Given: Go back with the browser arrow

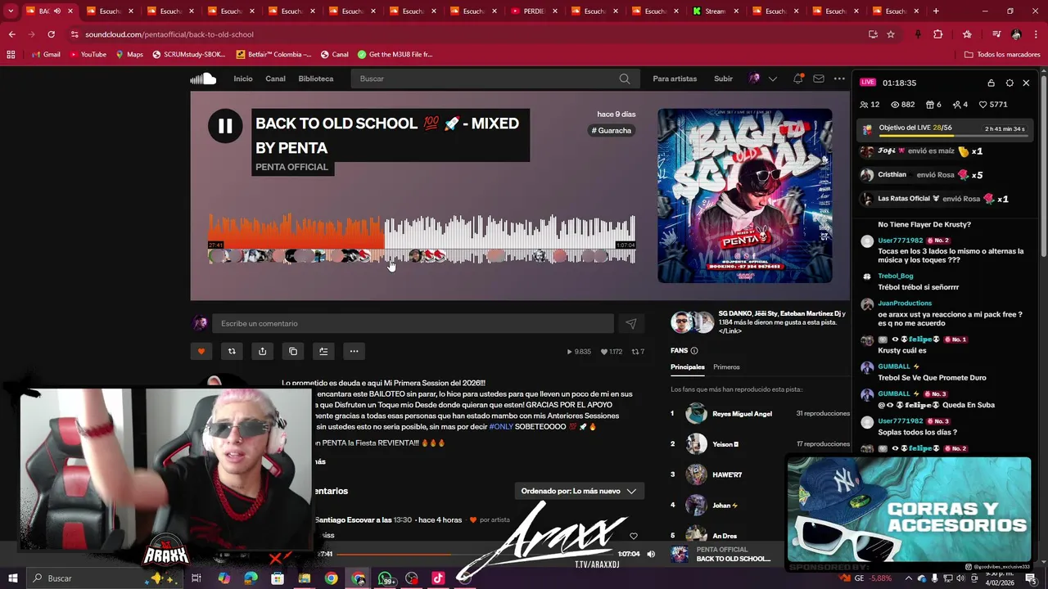Looking at the screenshot, I should tap(11, 34).
